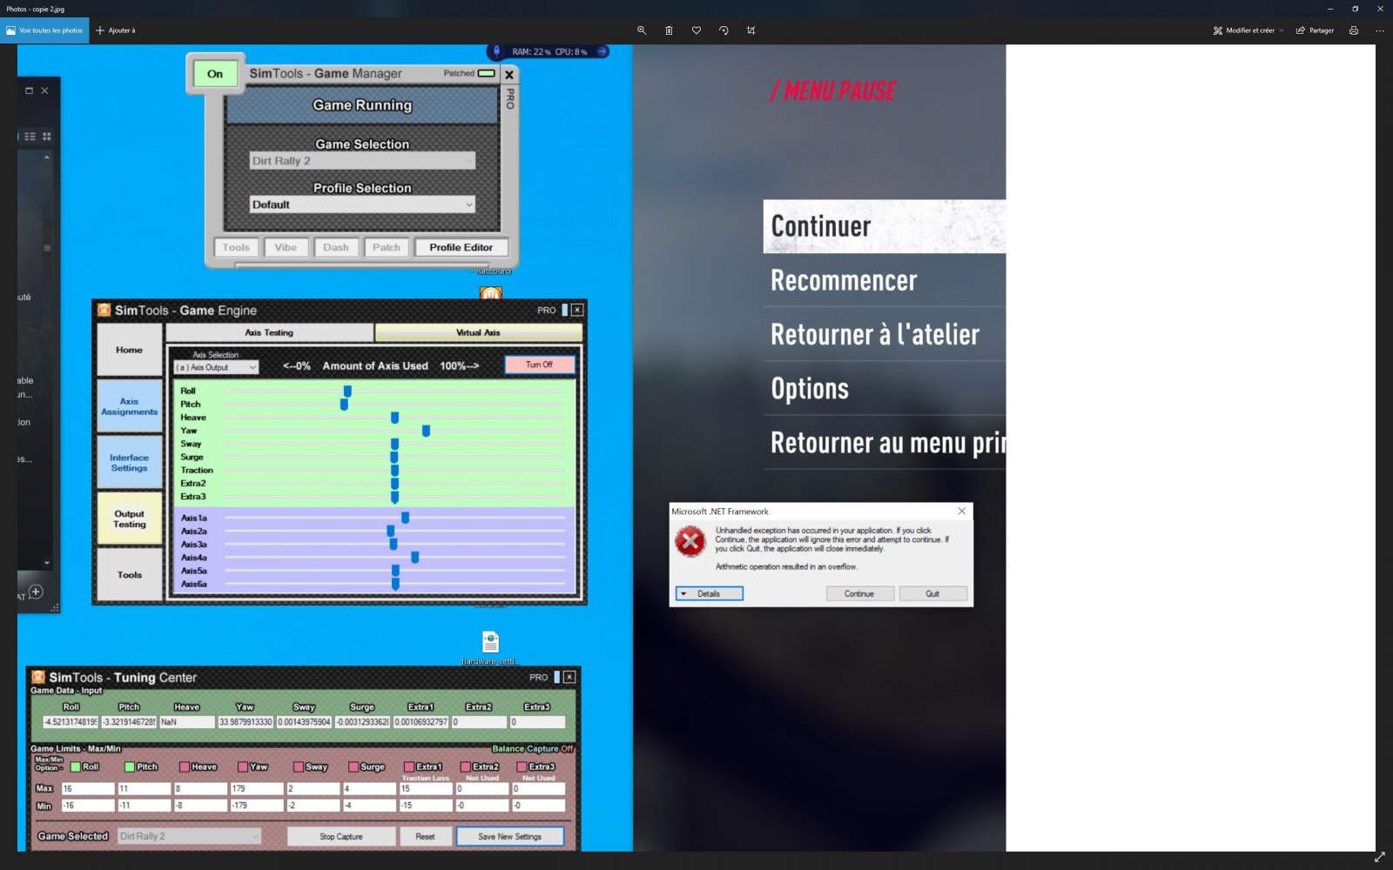Screen dimensions: 1393x870
Task: Rotate the photo using the rotate icon
Action: tap(723, 30)
